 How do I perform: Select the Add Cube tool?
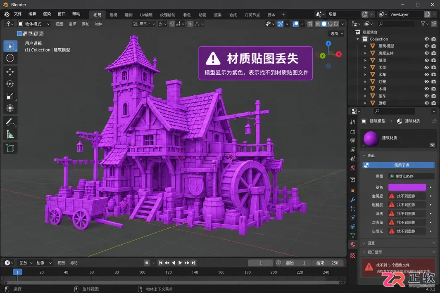pyautogui.click(x=10, y=148)
